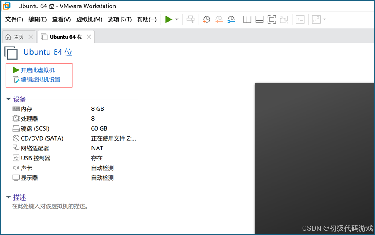This screenshot has height=235, width=375.
Task: Close the Ubuntu 64 位 tab
Action: pyautogui.click(x=89, y=37)
